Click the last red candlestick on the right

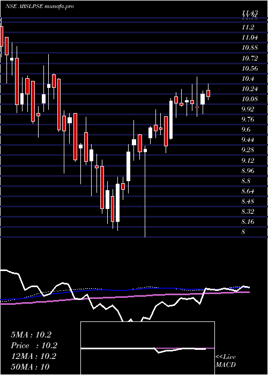[x=208, y=94]
